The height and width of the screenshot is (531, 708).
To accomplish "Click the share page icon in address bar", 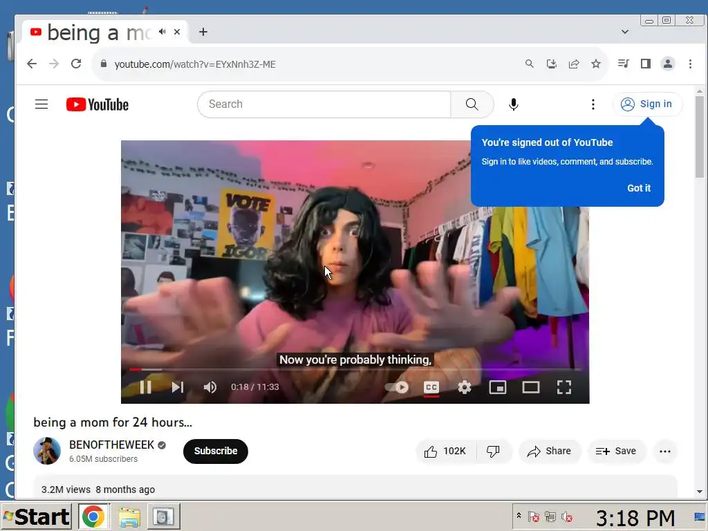I will point(573,64).
